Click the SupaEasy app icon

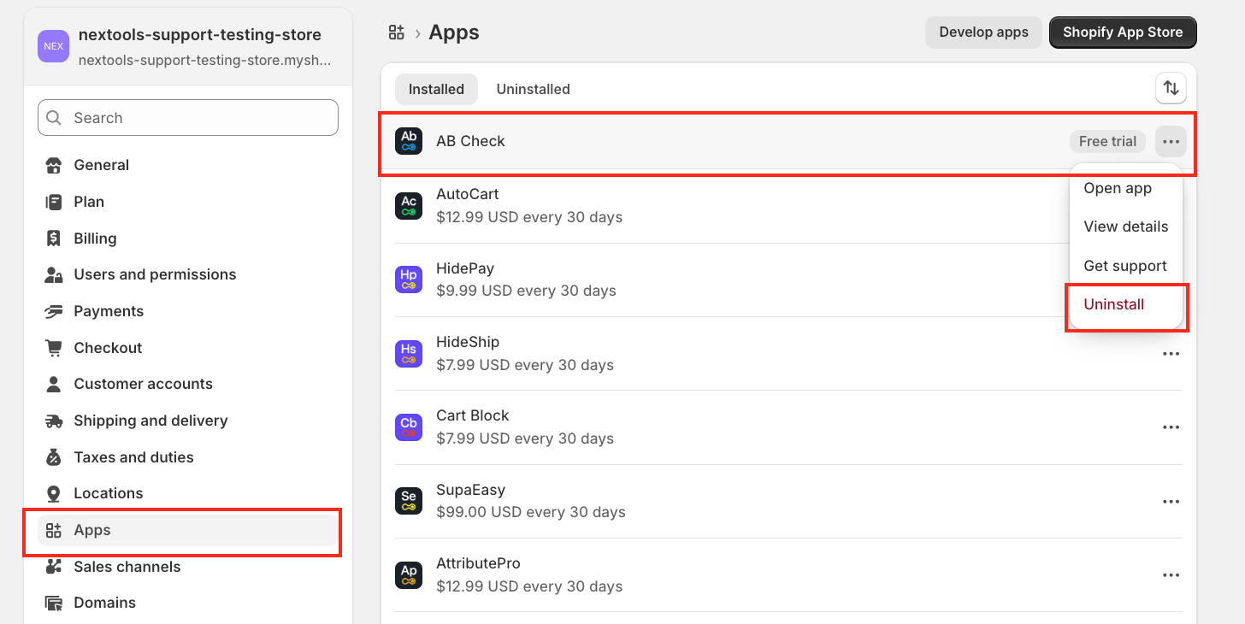tap(409, 501)
